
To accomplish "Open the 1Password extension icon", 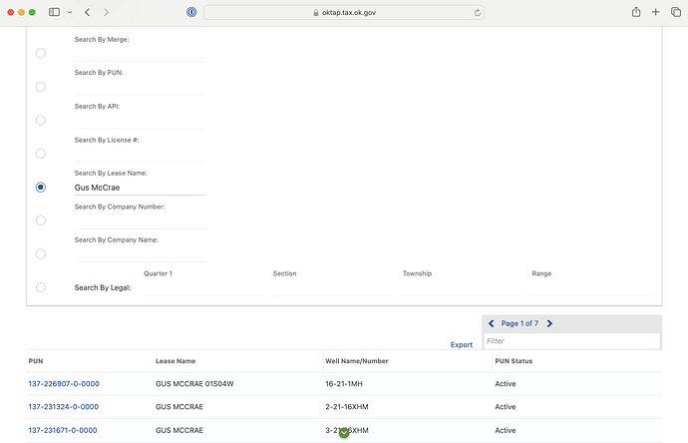I will click(x=191, y=12).
